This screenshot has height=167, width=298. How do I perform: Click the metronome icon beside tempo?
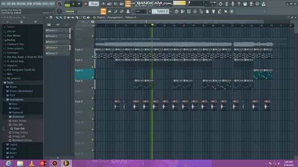click(x=103, y=4)
